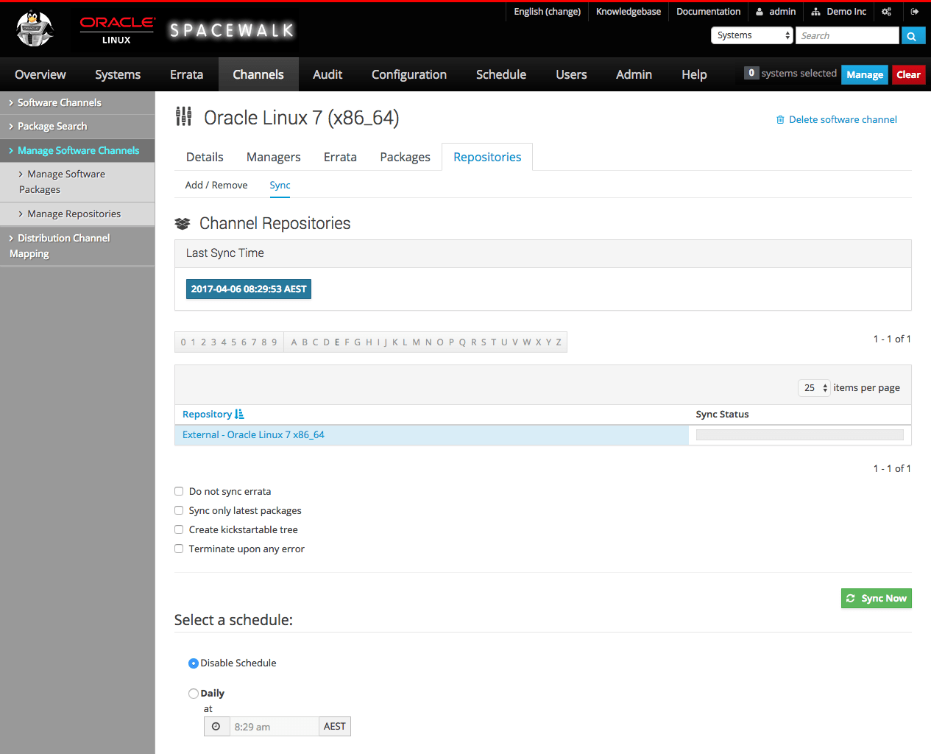The width and height of the screenshot is (931, 754).
Task: Switch to the Packages tab
Action: (405, 157)
